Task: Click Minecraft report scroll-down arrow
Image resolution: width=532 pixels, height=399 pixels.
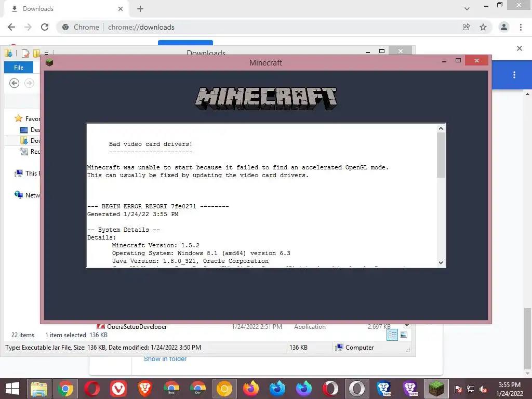Action: point(441,262)
